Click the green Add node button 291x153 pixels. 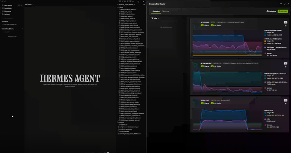[x=283, y=11]
